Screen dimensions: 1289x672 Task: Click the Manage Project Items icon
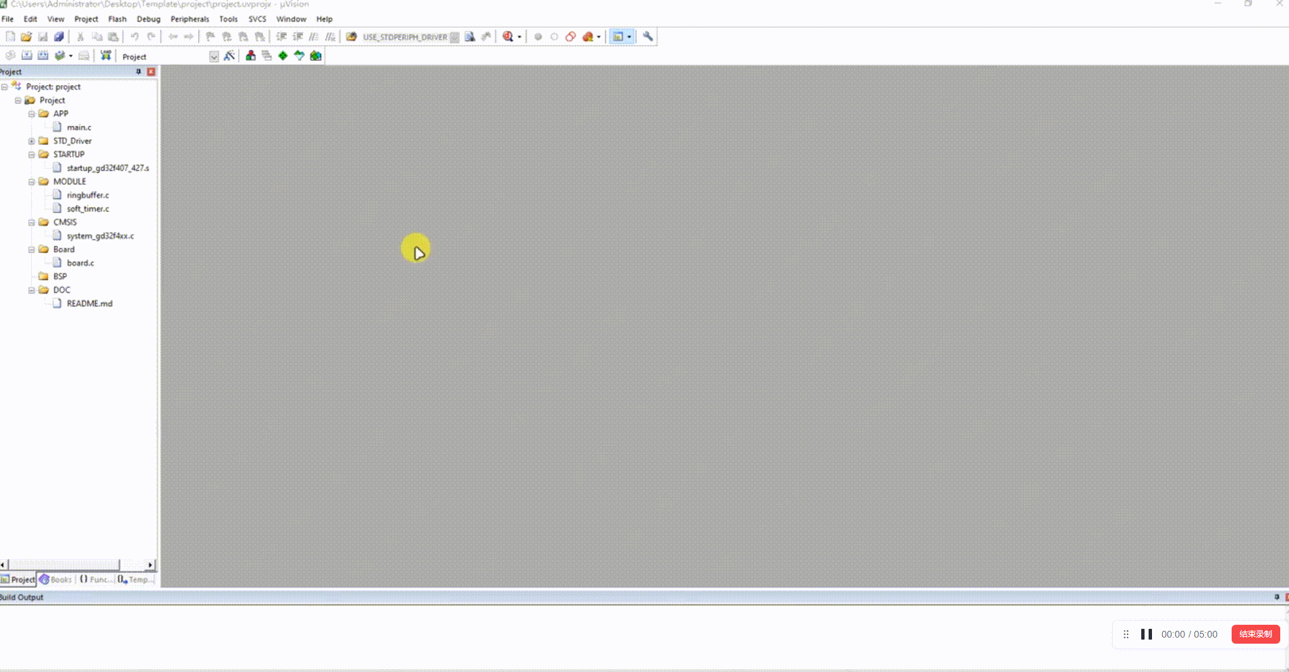(250, 56)
